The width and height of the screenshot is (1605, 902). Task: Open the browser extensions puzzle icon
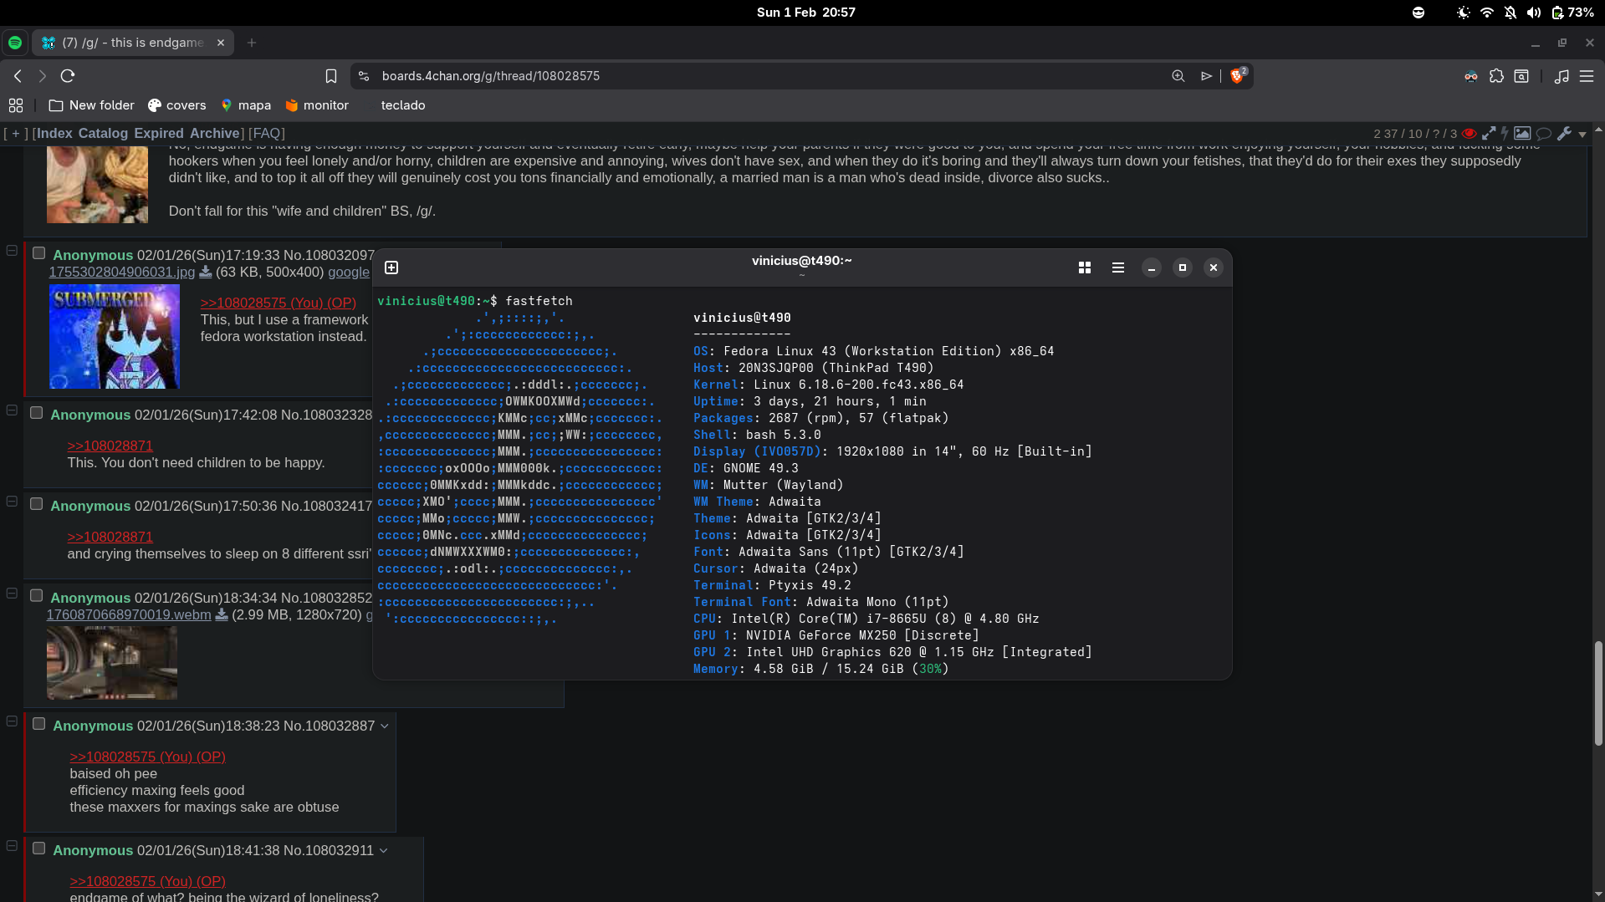coord(1496,76)
